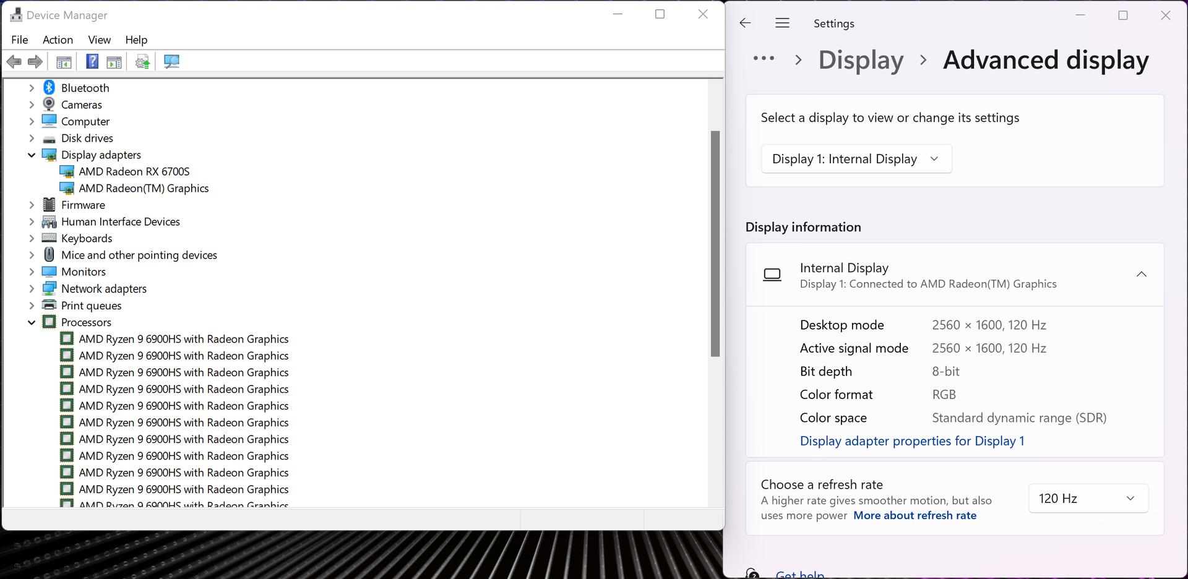
Task: Click the Back arrow in Device Manager toolbar
Action: pyautogui.click(x=14, y=61)
